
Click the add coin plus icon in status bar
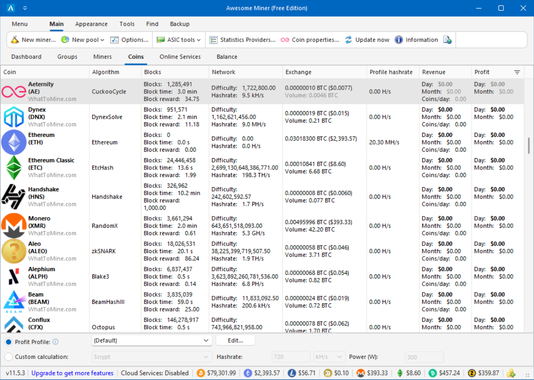coord(511,373)
